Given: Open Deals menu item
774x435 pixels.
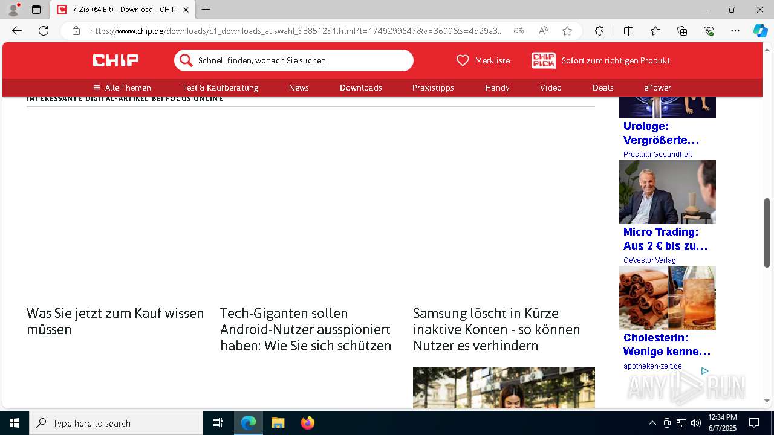Looking at the screenshot, I should [603, 88].
